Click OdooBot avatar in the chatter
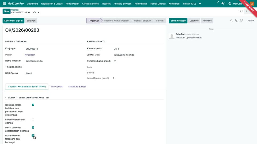 click(x=172, y=36)
